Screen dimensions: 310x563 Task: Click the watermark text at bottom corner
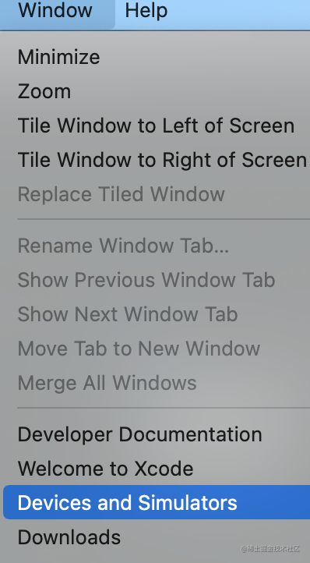(x=270, y=549)
